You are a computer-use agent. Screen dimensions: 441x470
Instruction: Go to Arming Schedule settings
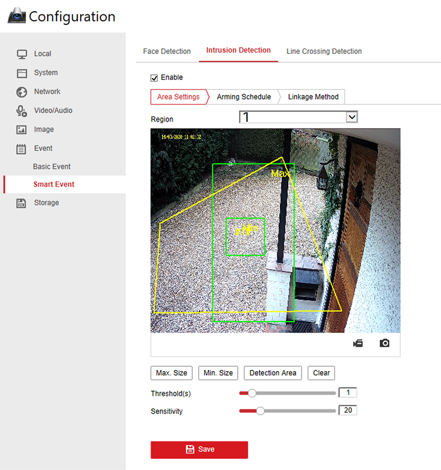click(x=244, y=97)
